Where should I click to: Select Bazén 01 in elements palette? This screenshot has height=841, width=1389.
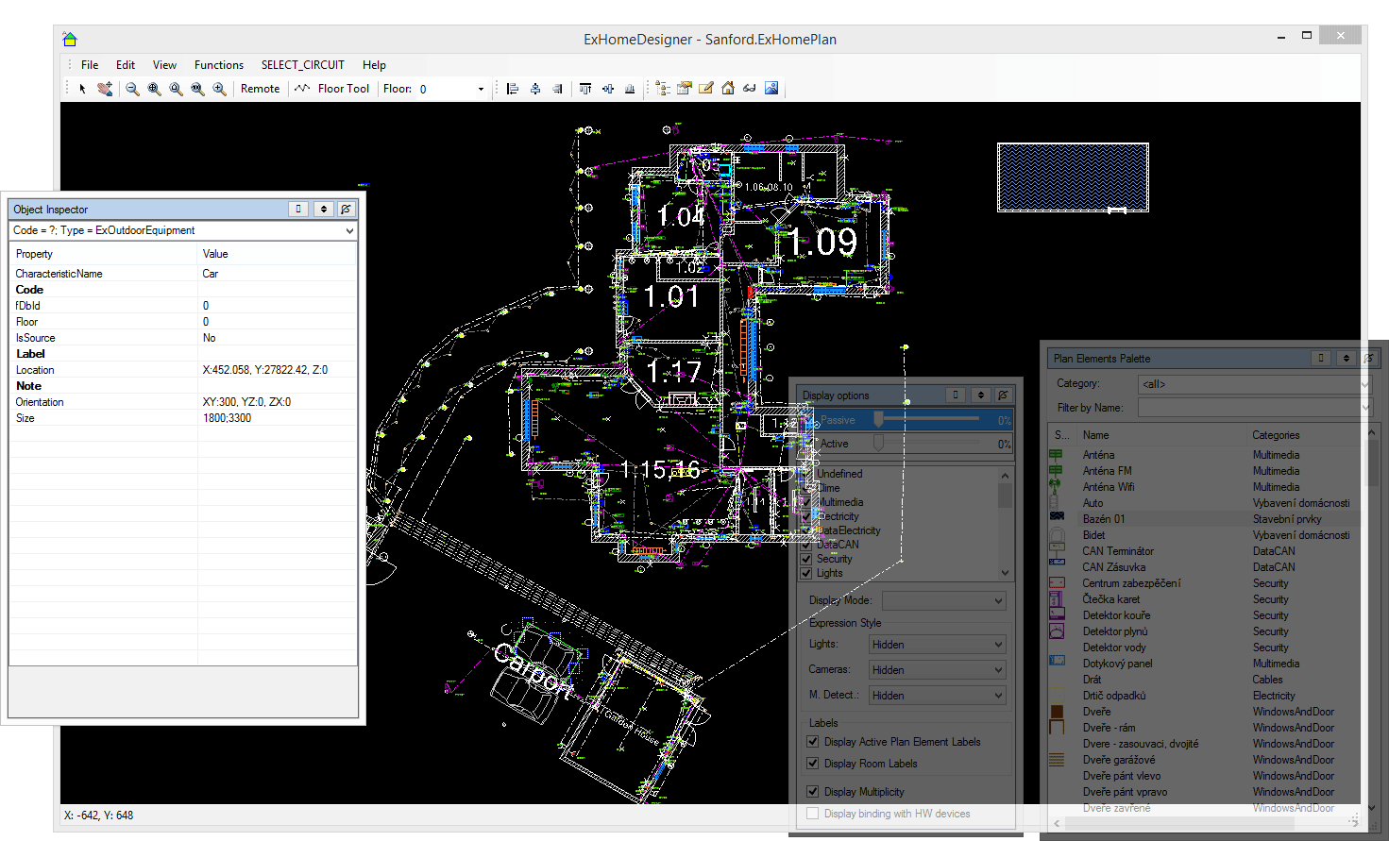coord(1103,519)
